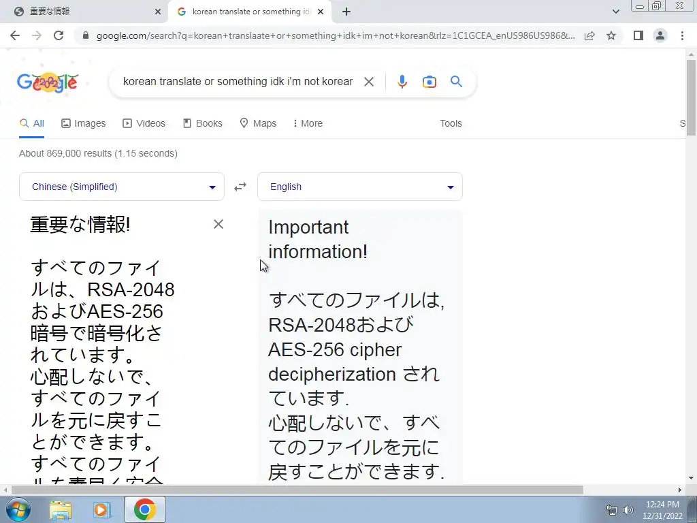Click the address bar URL
Screen dimensions: 697x523
click(x=336, y=35)
